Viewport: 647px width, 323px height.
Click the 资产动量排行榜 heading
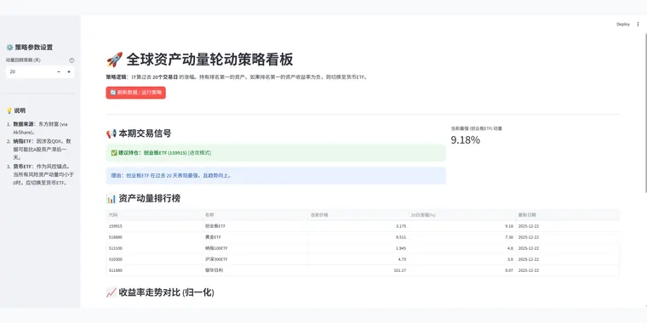point(149,199)
